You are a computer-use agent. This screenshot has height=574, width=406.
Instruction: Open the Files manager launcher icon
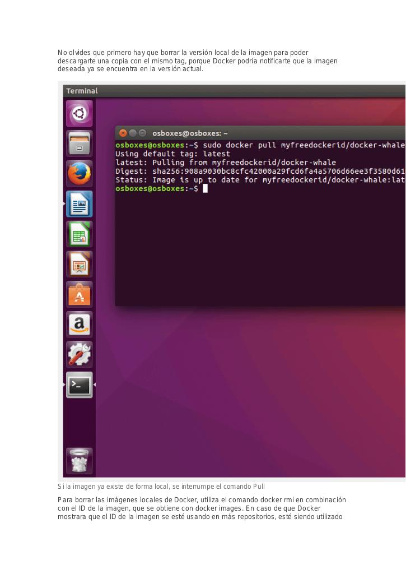pos(80,143)
